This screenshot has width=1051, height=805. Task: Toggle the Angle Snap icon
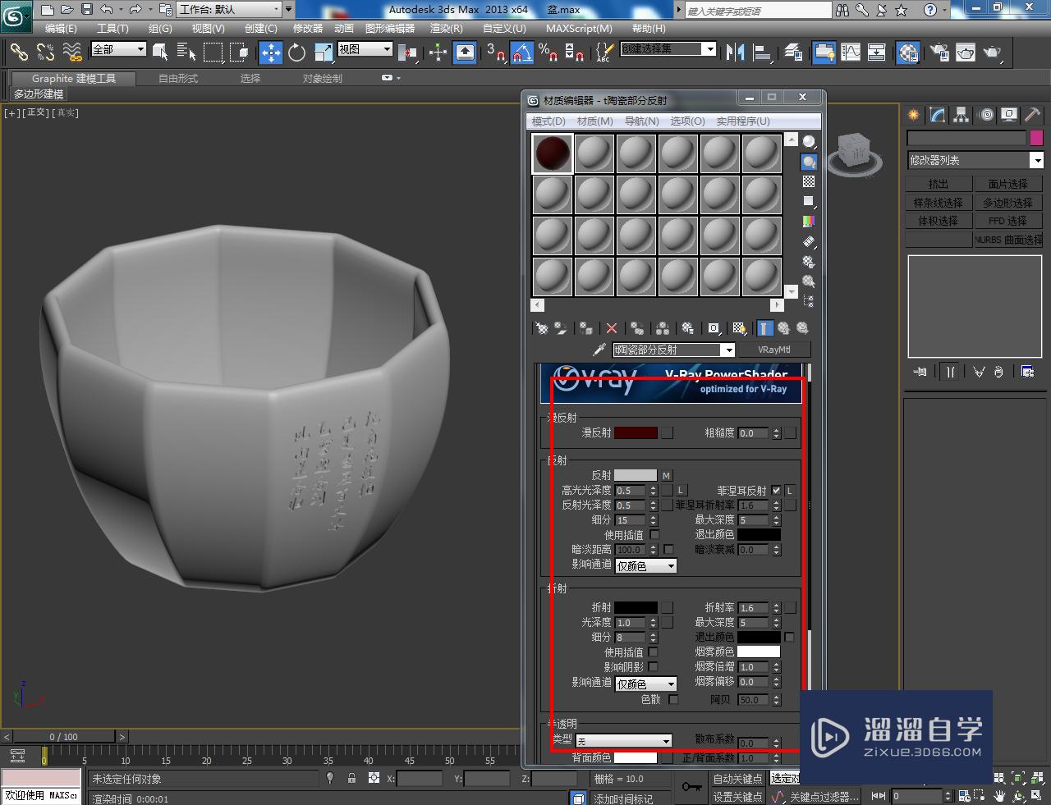tap(522, 53)
